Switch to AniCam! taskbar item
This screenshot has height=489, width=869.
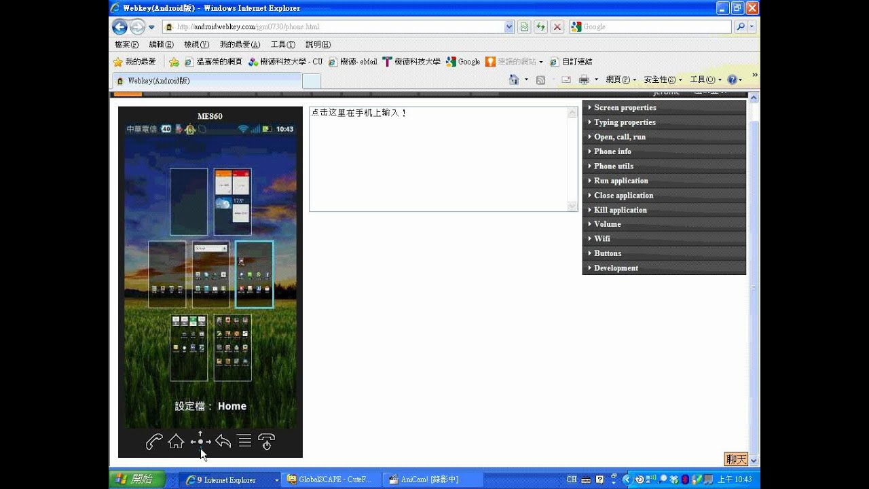(432, 479)
